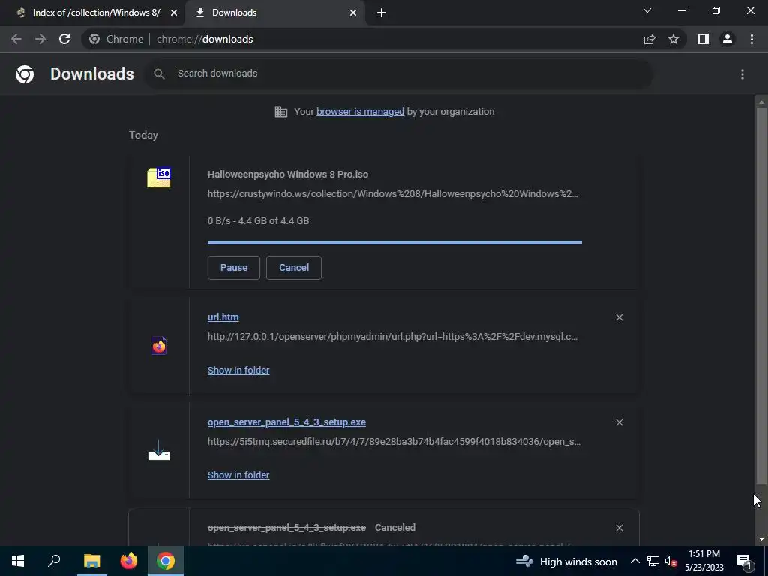
Task: Click the browser back arrow
Action: [16, 39]
